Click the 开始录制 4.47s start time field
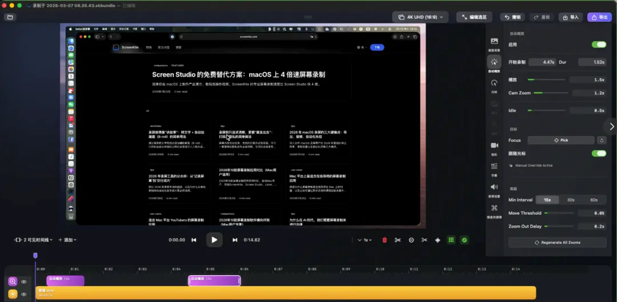The height and width of the screenshot is (302, 617). [542, 62]
